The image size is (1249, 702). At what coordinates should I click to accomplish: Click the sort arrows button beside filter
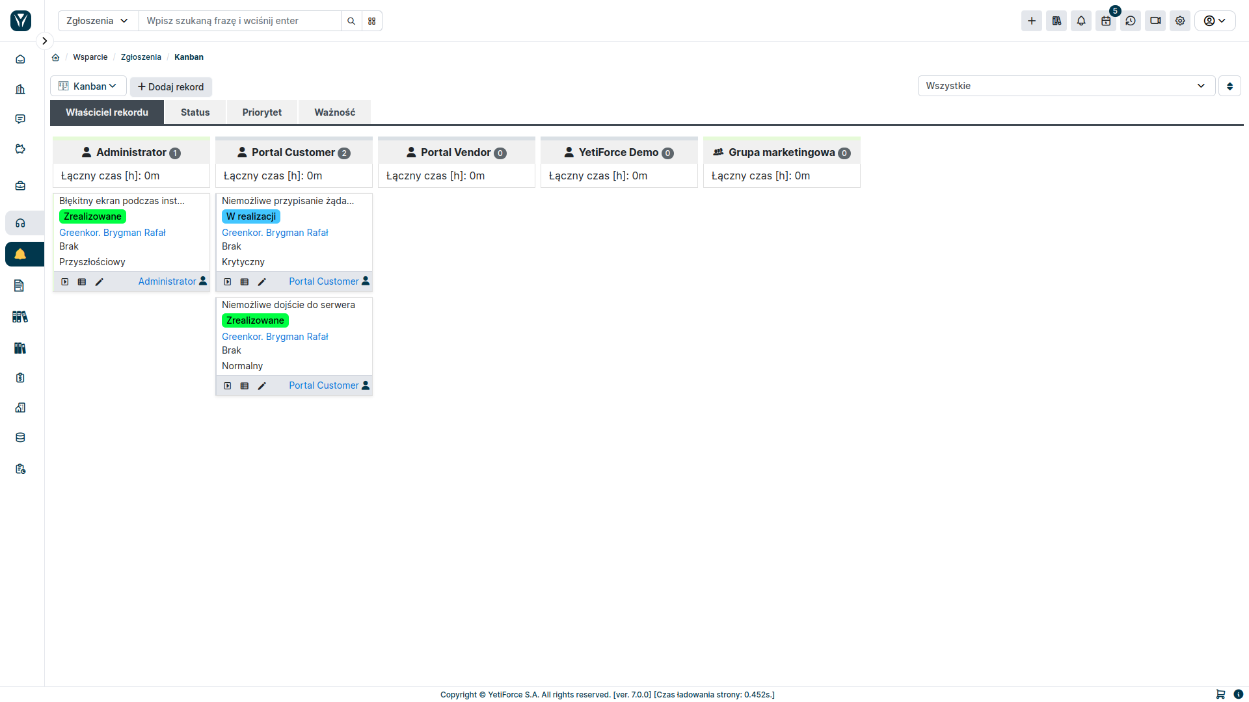(1229, 86)
